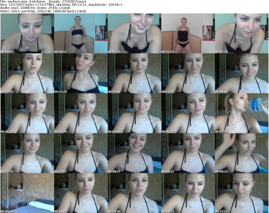269x213 pixels.
Task: Choose the preview frame at 00:07:57
Action: (81, 153)
